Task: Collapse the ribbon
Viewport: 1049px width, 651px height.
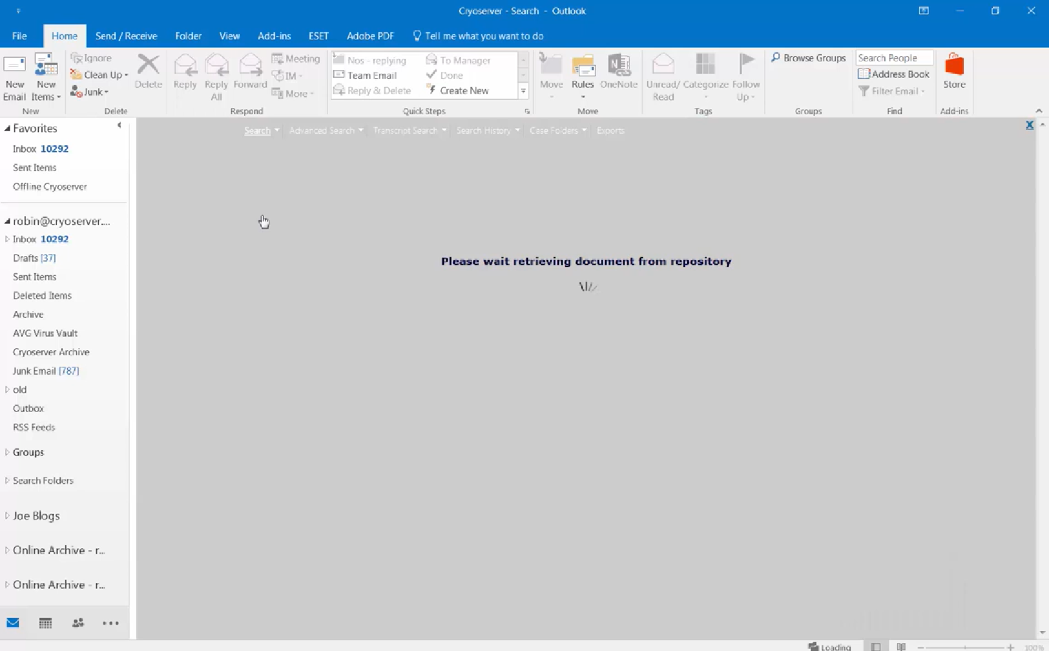Action: (x=1039, y=111)
